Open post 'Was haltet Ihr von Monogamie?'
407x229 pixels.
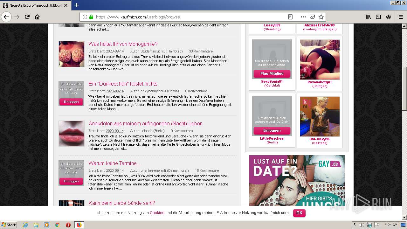(x=123, y=44)
